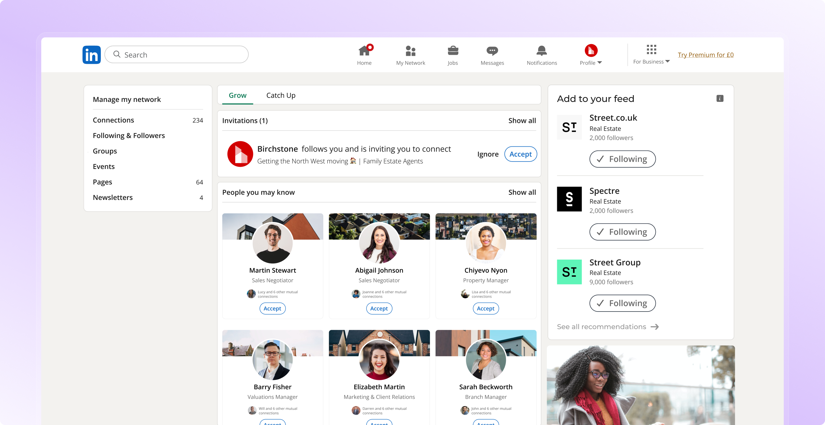825x425 pixels.
Task: Click the For Business grid icon
Action: click(x=651, y=49)
